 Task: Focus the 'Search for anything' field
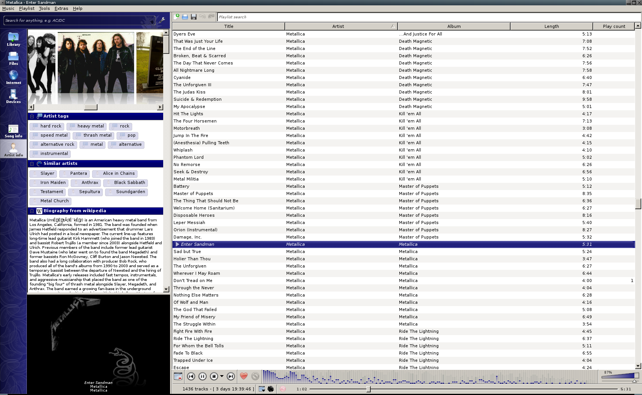tap(79, 20)
